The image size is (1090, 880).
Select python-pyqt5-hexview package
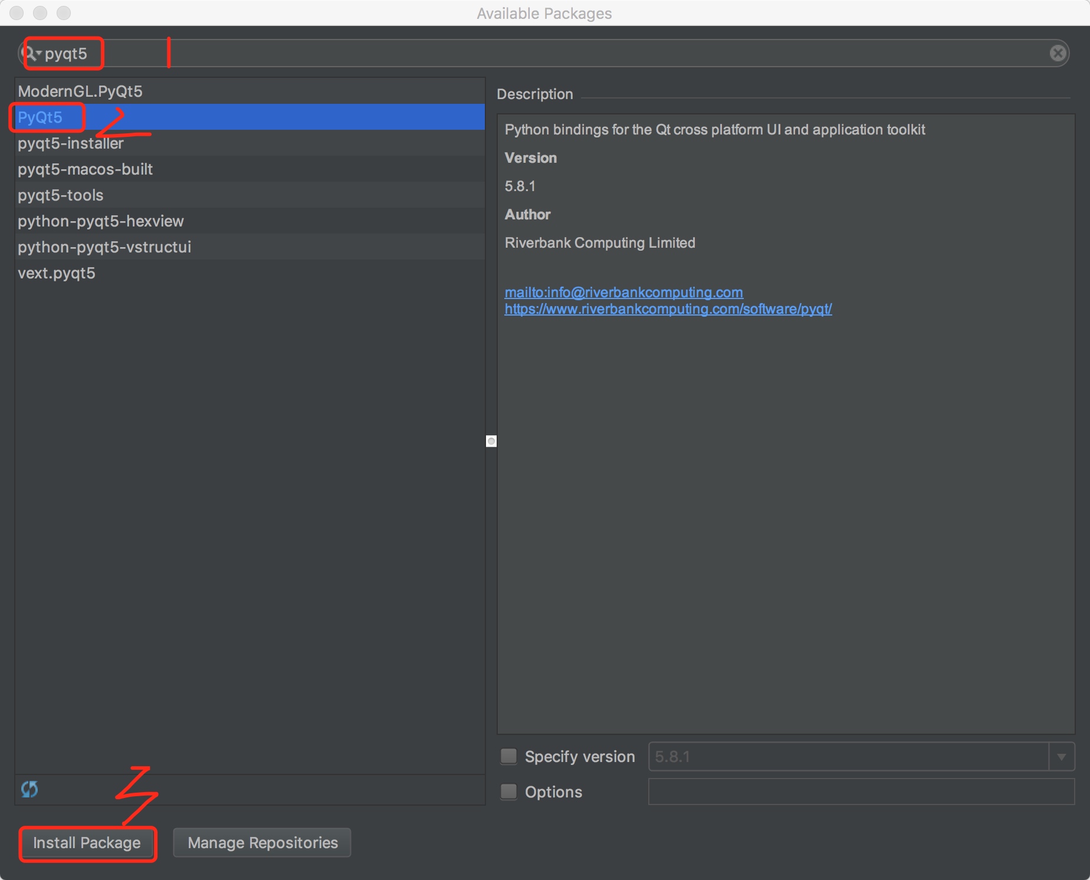(x=250, y=221)
